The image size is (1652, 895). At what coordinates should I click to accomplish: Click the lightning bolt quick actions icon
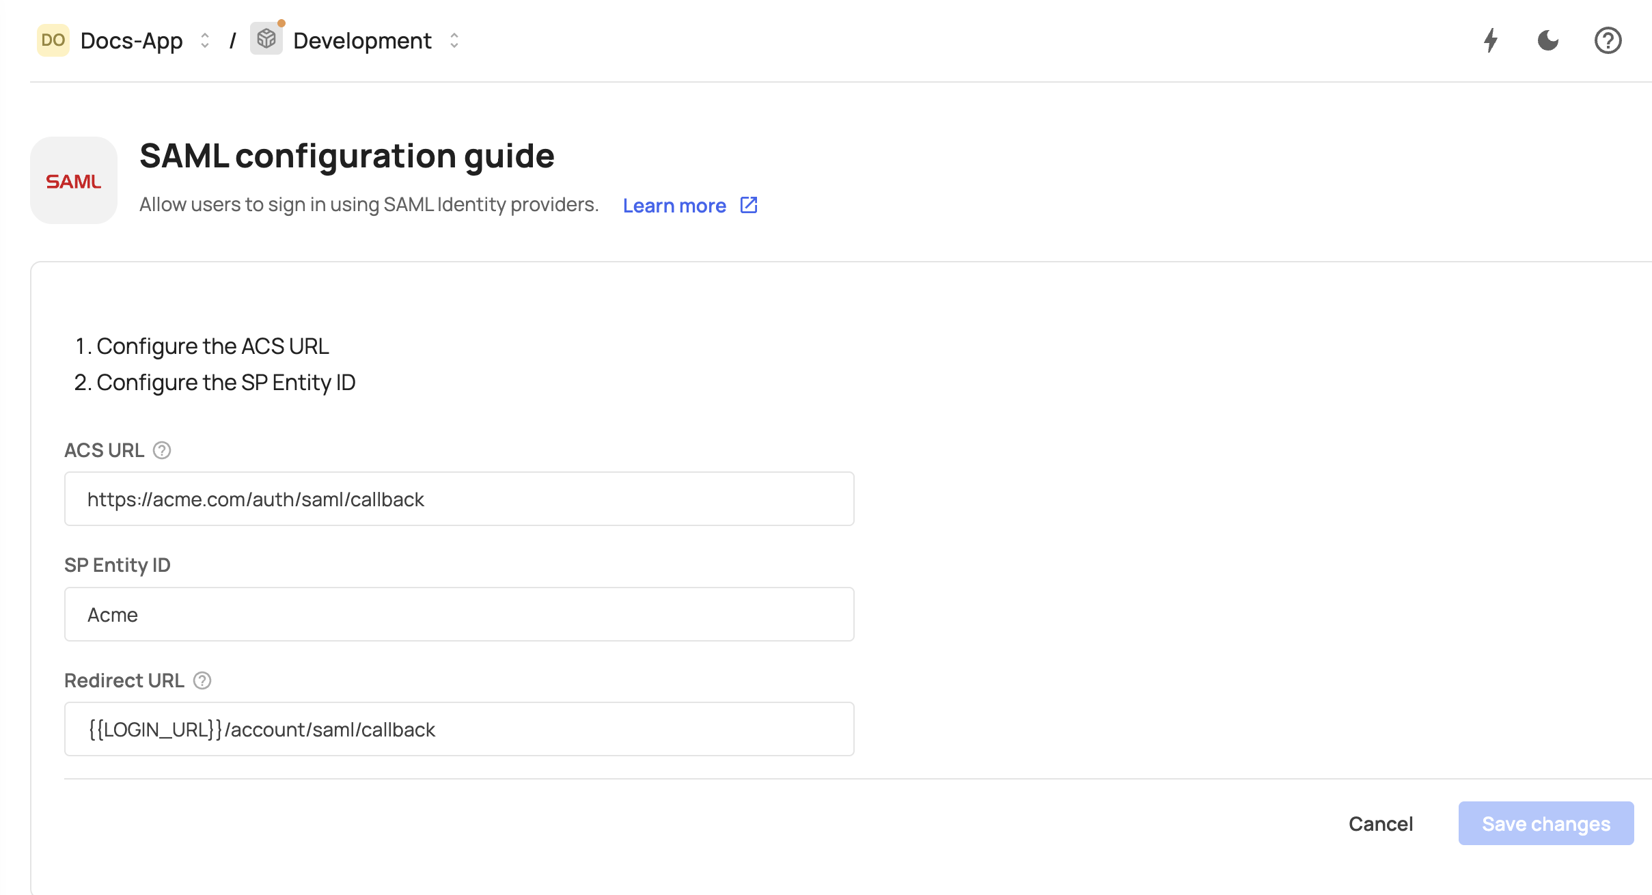(1491, 40)
